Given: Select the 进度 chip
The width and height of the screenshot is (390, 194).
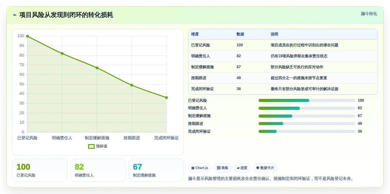Looking at the screenshot, I should 242,168.
